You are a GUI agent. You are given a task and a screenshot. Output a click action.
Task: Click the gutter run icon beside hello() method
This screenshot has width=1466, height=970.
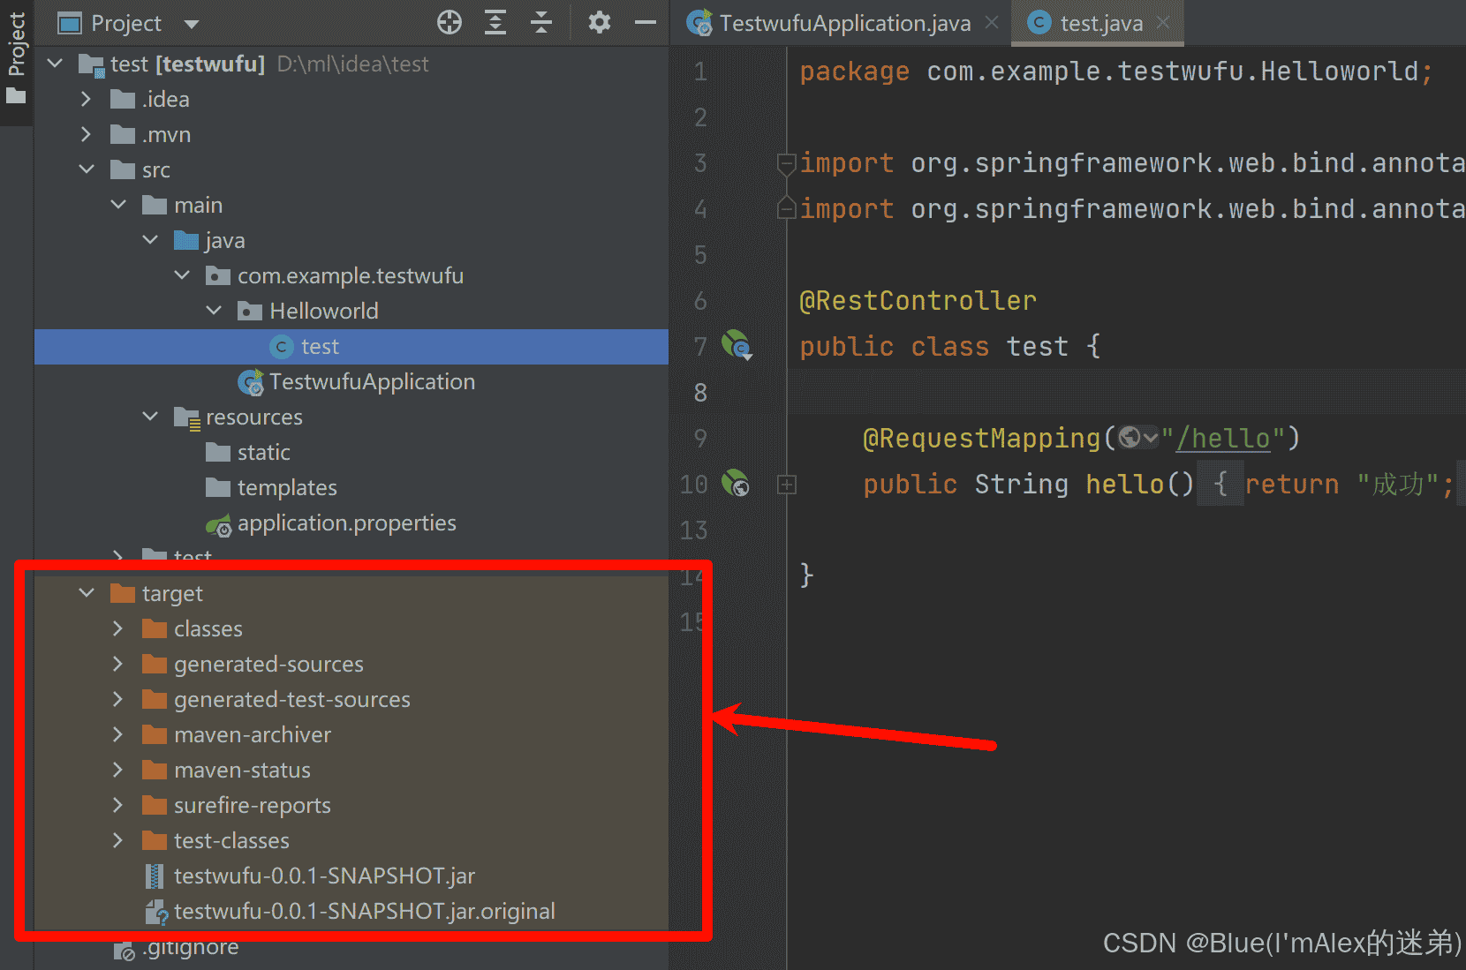coord(733,484)
